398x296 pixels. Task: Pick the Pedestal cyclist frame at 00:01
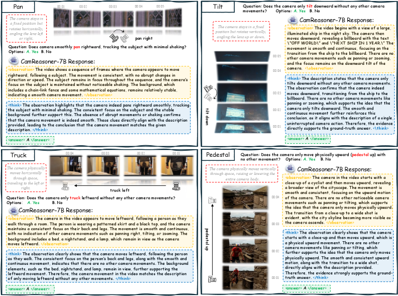click(245, 278)
